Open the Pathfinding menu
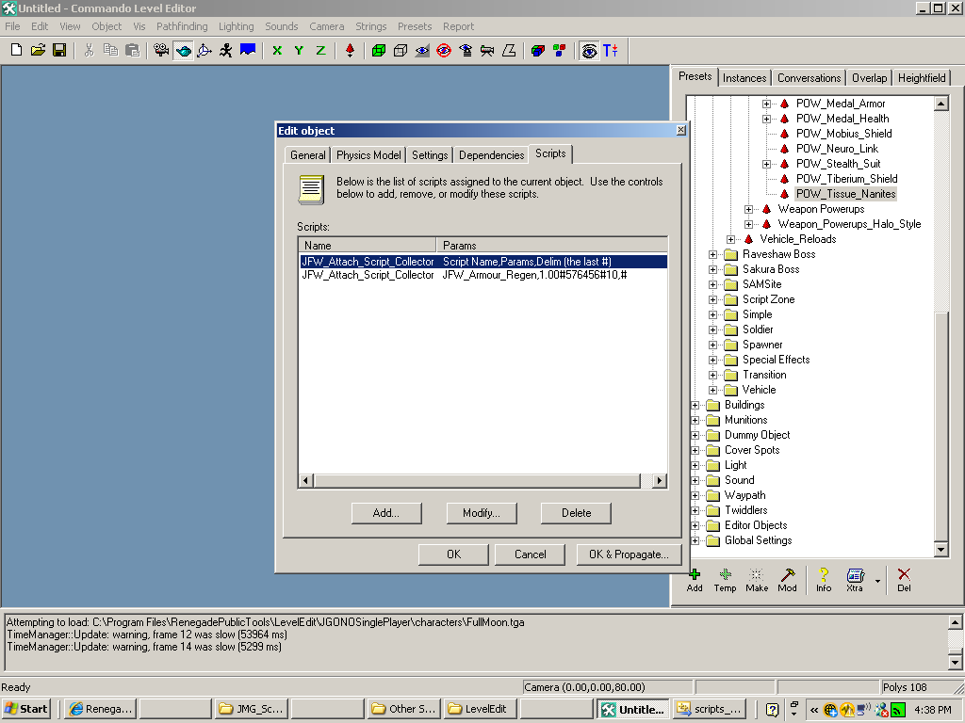The image size is (965, 723). click(183, 26)
